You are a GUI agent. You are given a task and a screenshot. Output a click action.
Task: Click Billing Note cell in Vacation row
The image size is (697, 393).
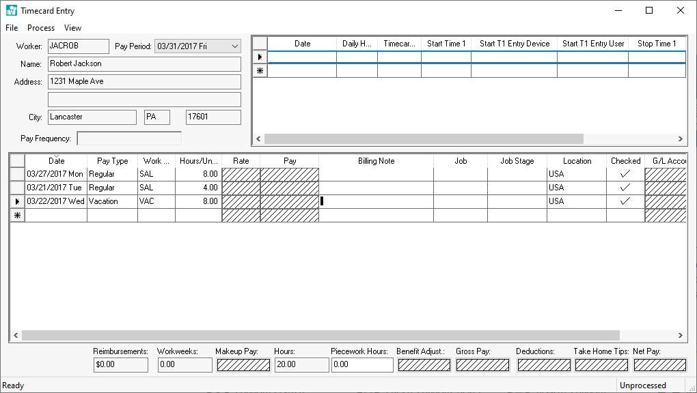[x=376, y=201]
